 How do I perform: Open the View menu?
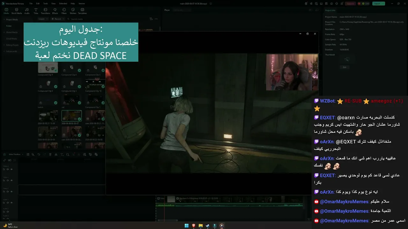(x=53, y=3)
